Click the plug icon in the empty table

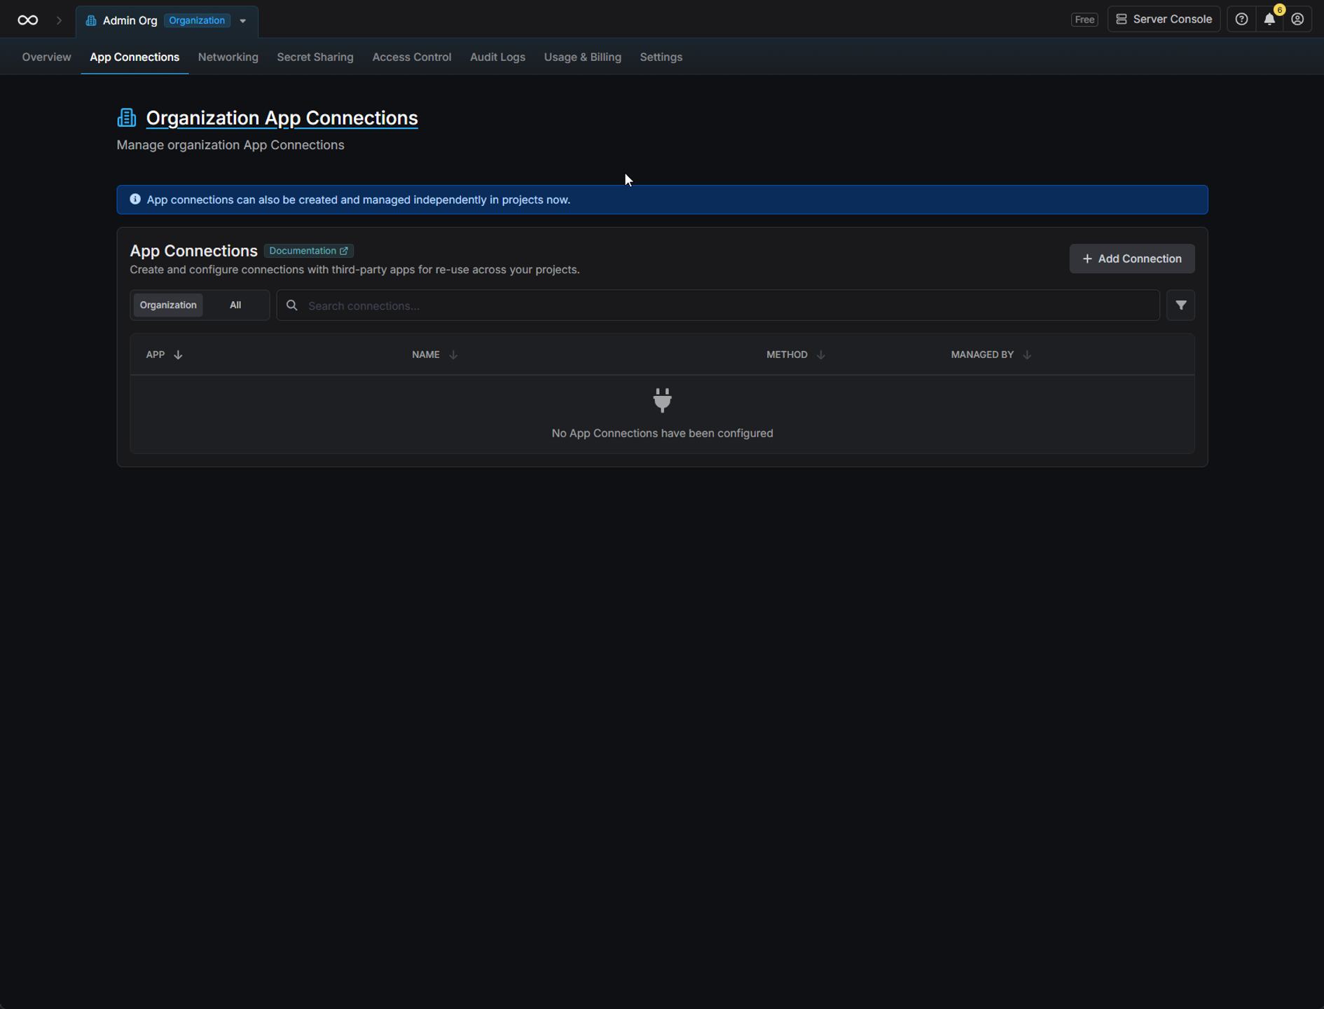[662, 400]
